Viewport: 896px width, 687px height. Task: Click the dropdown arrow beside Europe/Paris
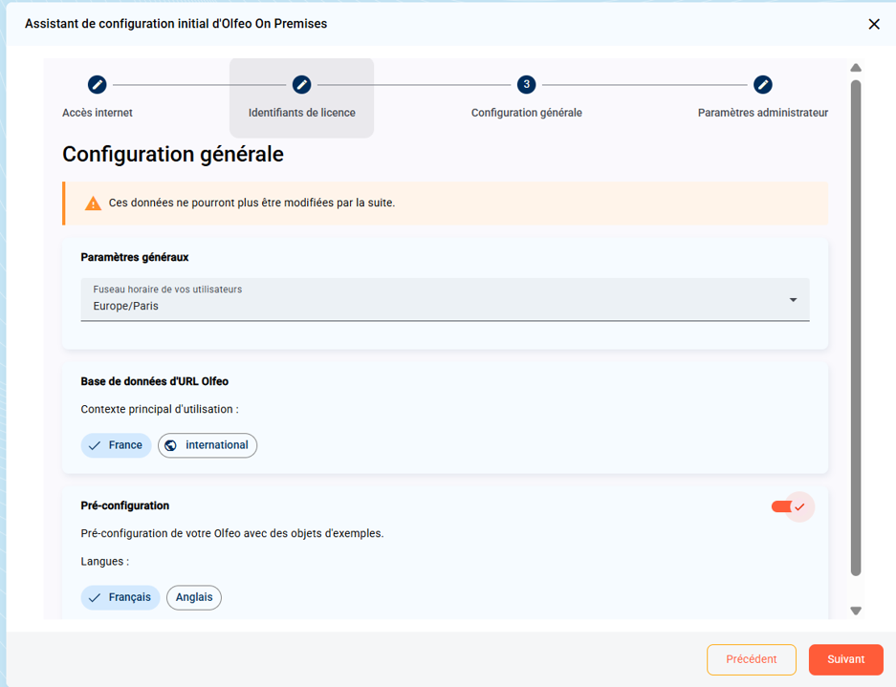click(793, 300)
